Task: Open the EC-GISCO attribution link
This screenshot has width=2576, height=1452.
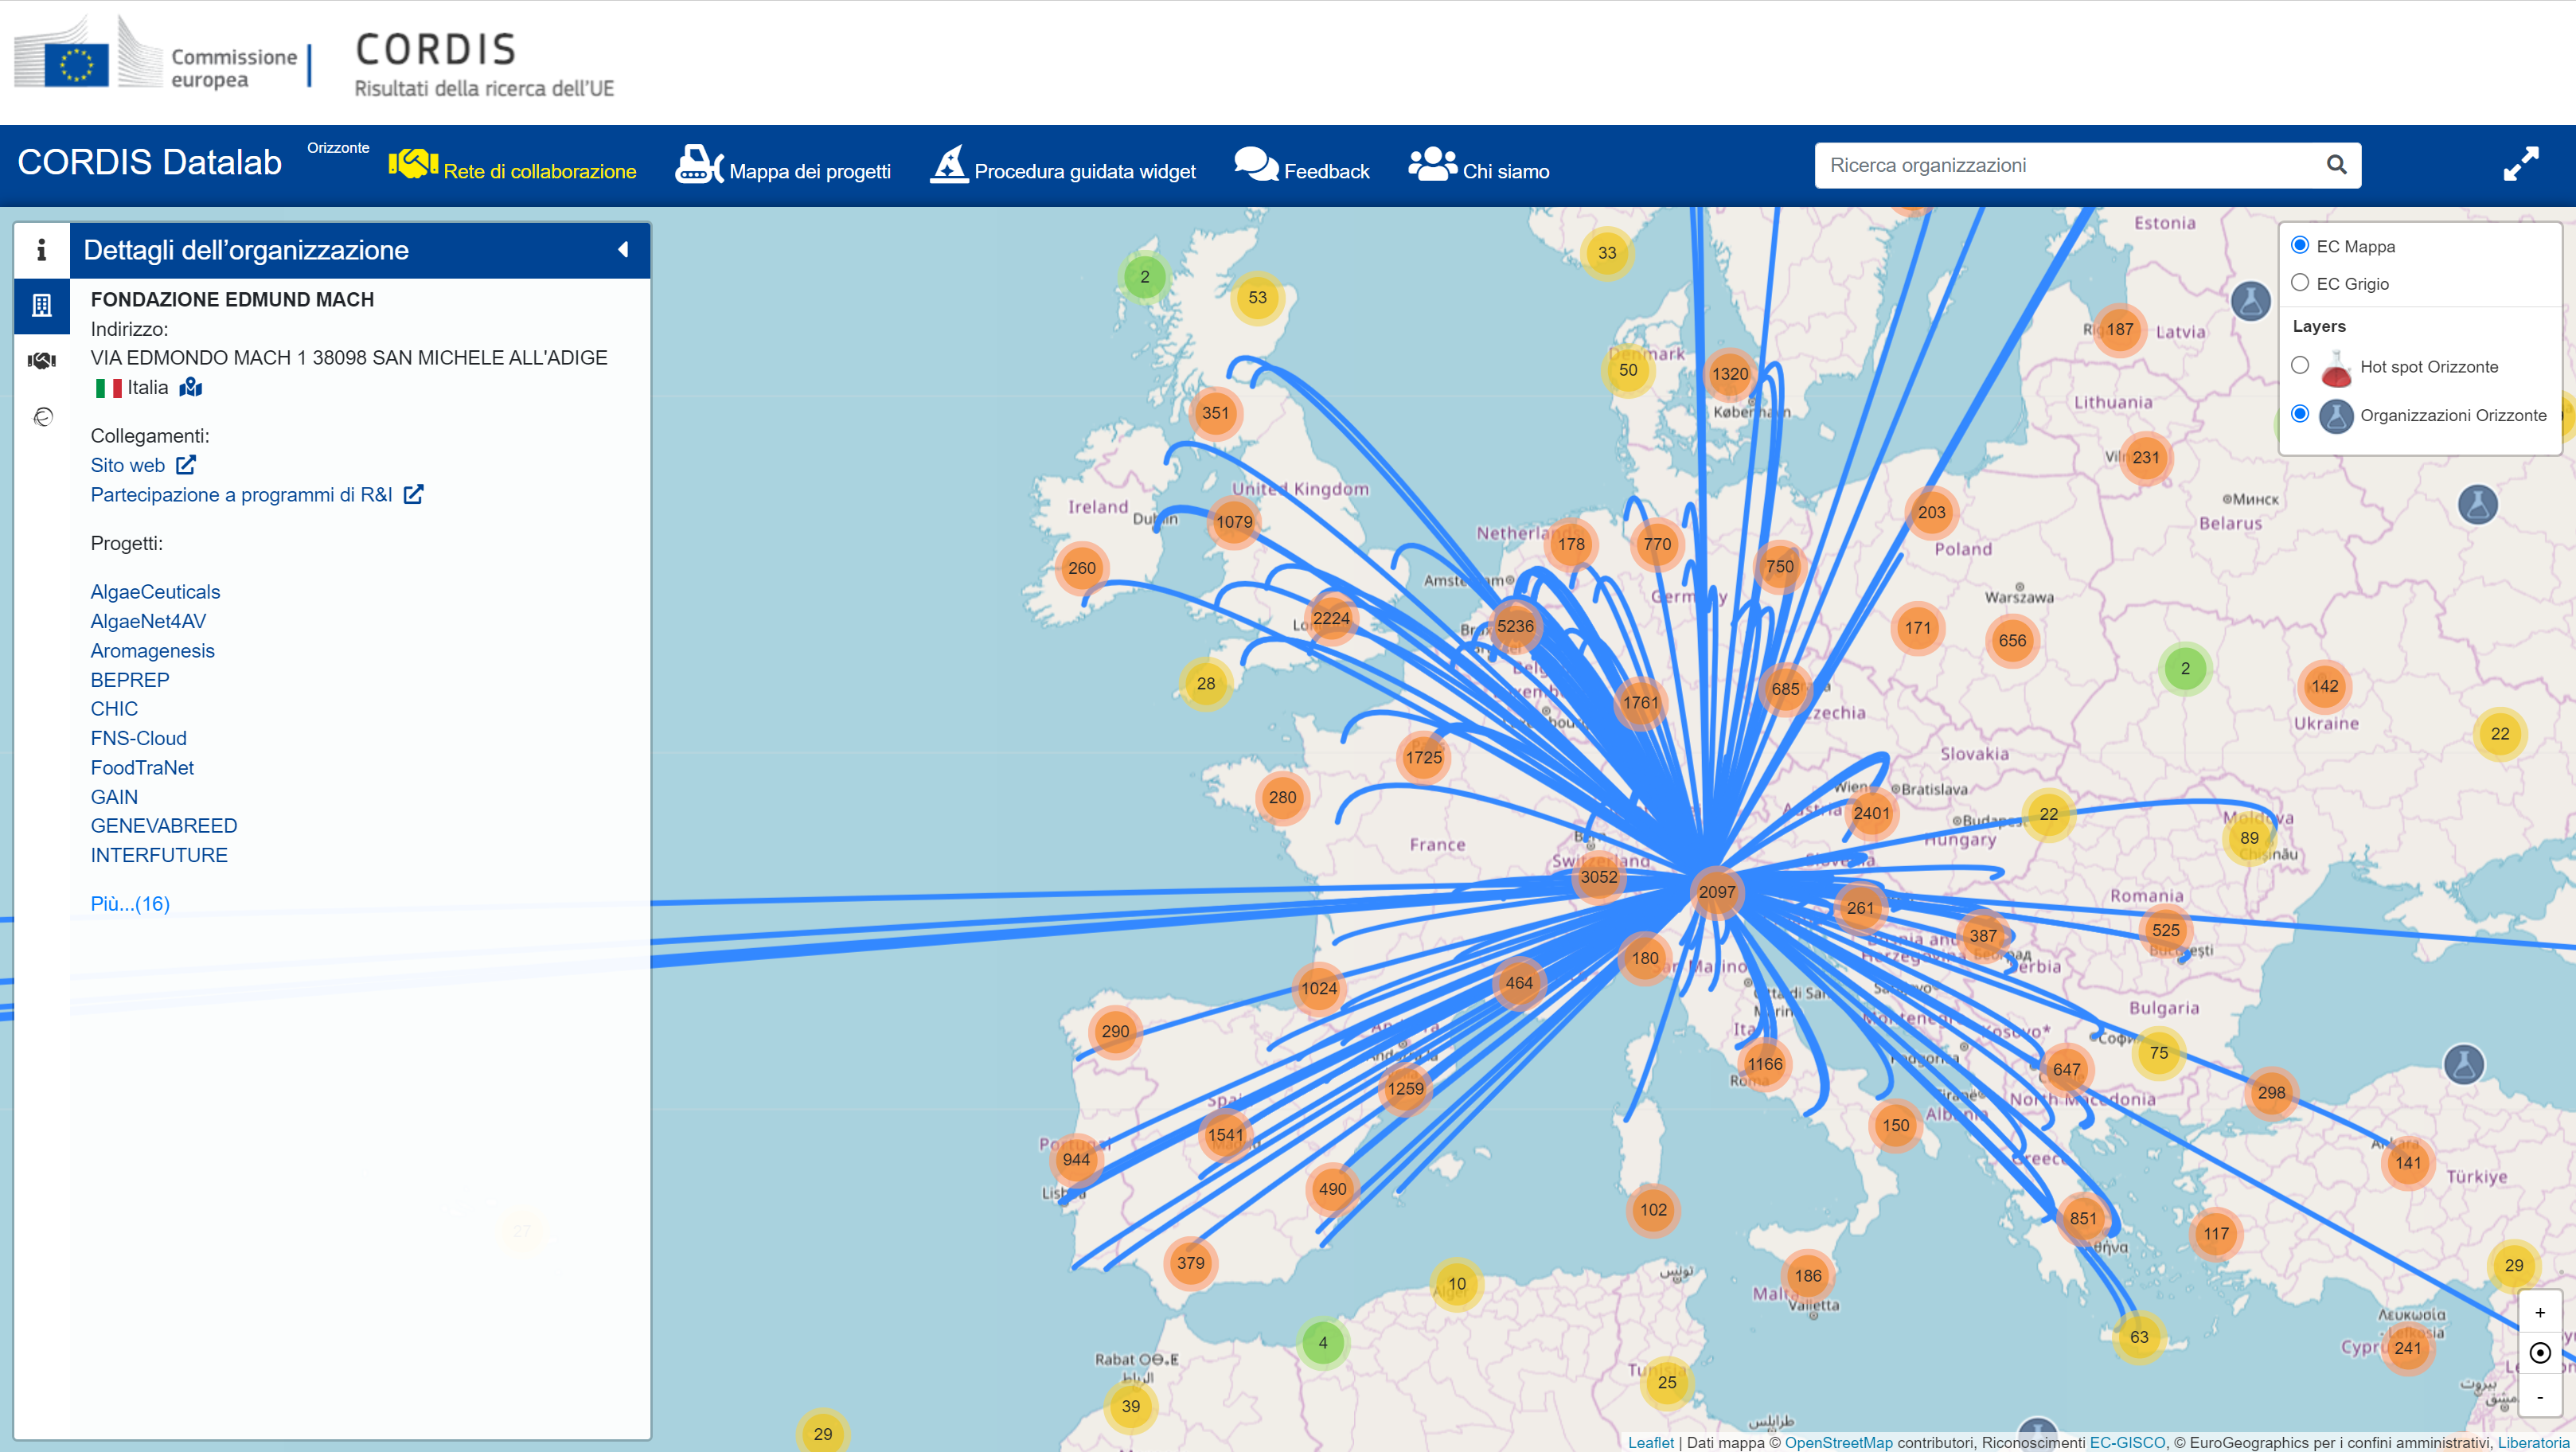Action: (2127, 1442)
